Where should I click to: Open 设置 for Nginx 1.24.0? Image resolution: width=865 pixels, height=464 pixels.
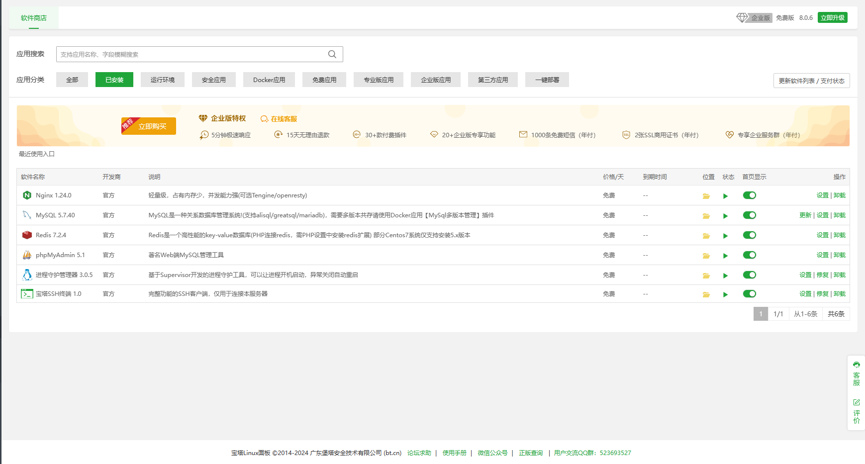click(822, 195)
